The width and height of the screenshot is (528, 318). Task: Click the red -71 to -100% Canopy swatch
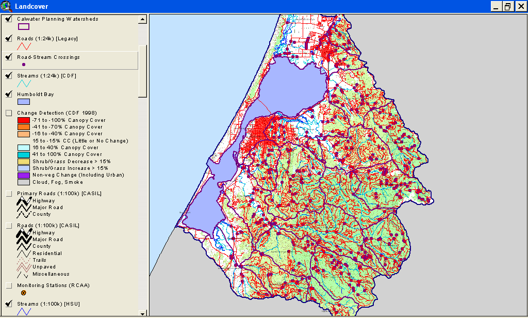[24, 120]
